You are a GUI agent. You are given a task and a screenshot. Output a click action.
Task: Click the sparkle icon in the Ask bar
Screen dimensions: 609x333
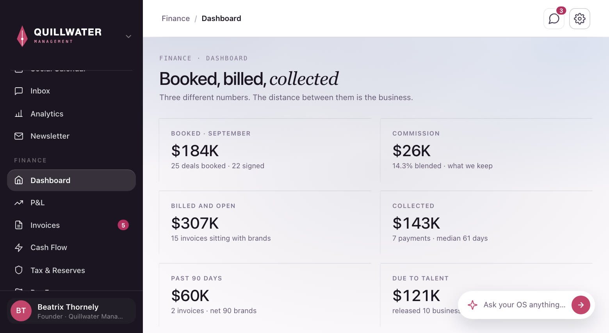472,305
